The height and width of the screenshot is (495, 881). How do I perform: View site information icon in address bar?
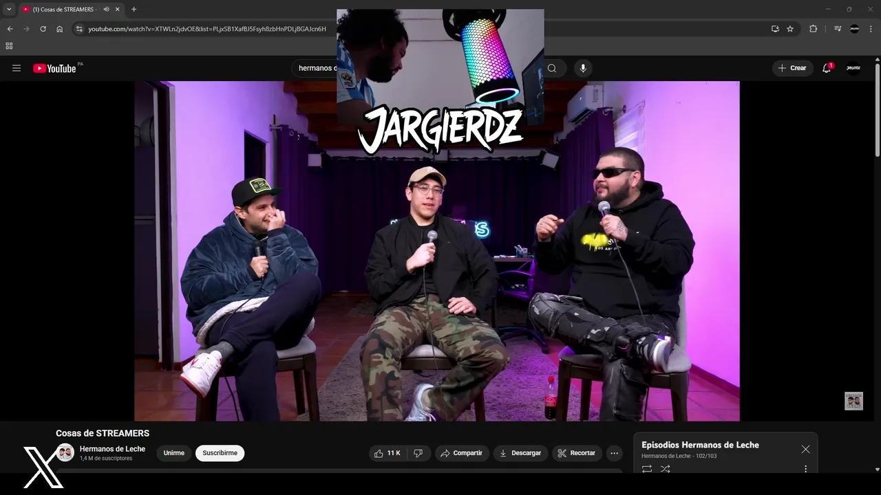79,29
